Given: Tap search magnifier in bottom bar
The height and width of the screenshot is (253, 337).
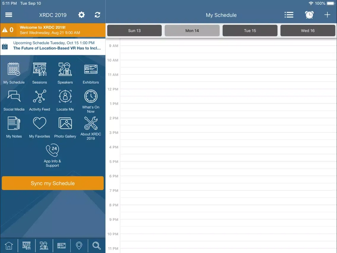Looking at the screenshot, I should click(x=96, y=246).
